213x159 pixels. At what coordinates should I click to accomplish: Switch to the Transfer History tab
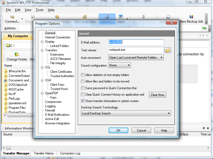44,153
